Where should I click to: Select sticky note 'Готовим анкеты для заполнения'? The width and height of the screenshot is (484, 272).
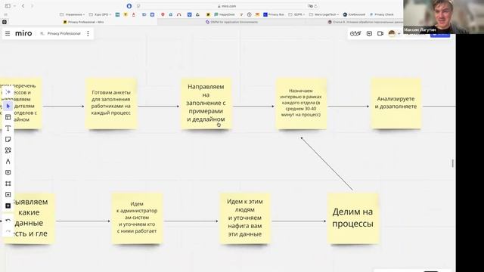111,104
